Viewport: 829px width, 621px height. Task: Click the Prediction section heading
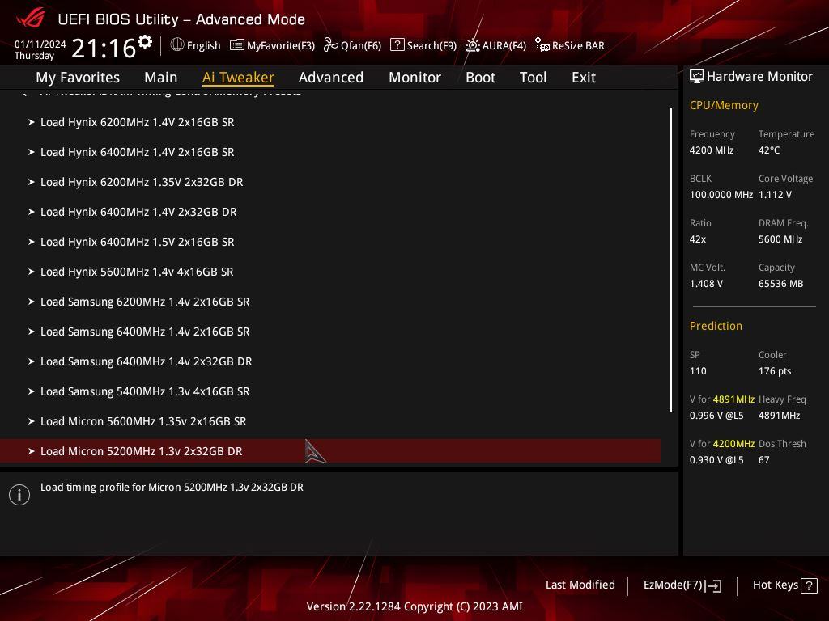[716, 326]
